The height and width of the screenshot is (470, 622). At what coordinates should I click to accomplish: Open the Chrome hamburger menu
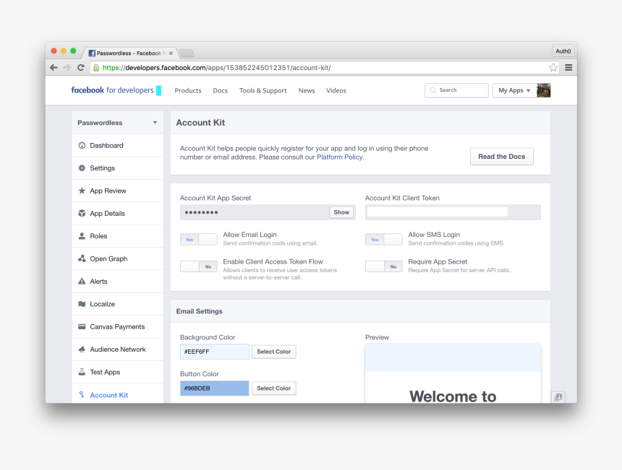click(x=568, y=68)
